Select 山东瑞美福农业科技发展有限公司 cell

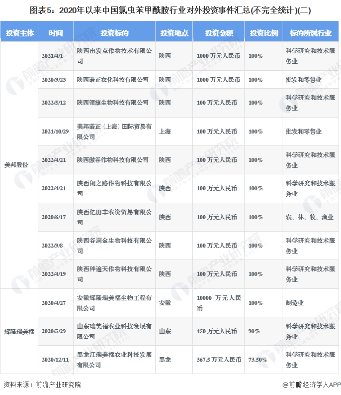pos(114,331)
